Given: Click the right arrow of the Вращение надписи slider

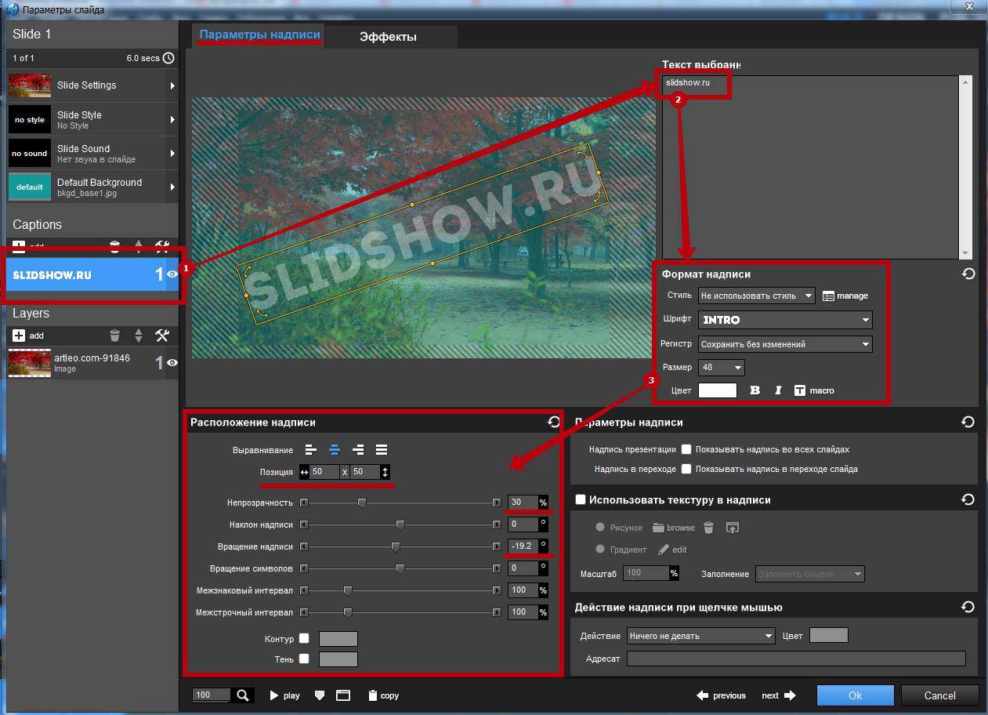Looking at the screenshot, I should [x=496, y=546].
